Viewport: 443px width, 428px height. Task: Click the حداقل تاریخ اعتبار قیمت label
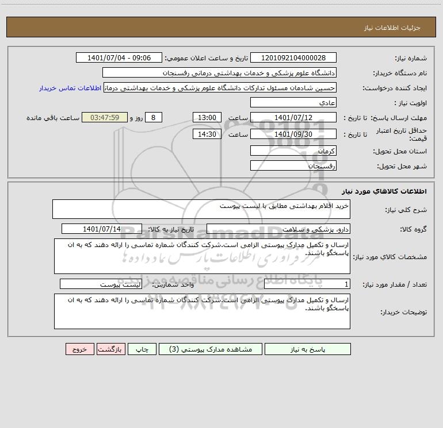[402, 134]
